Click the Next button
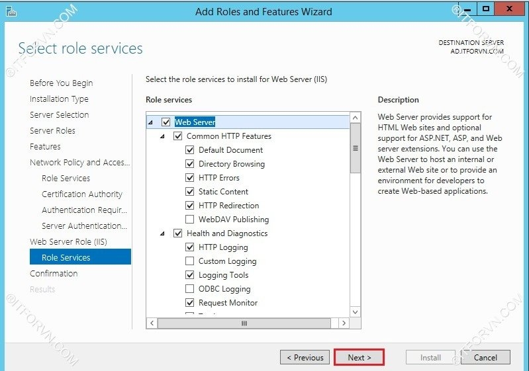This screenshot has height=371, width=529. [x=359, y=357]
